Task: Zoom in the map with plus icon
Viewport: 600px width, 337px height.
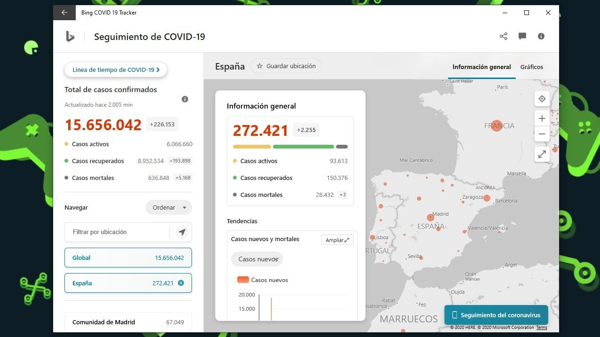Action: 542,118
